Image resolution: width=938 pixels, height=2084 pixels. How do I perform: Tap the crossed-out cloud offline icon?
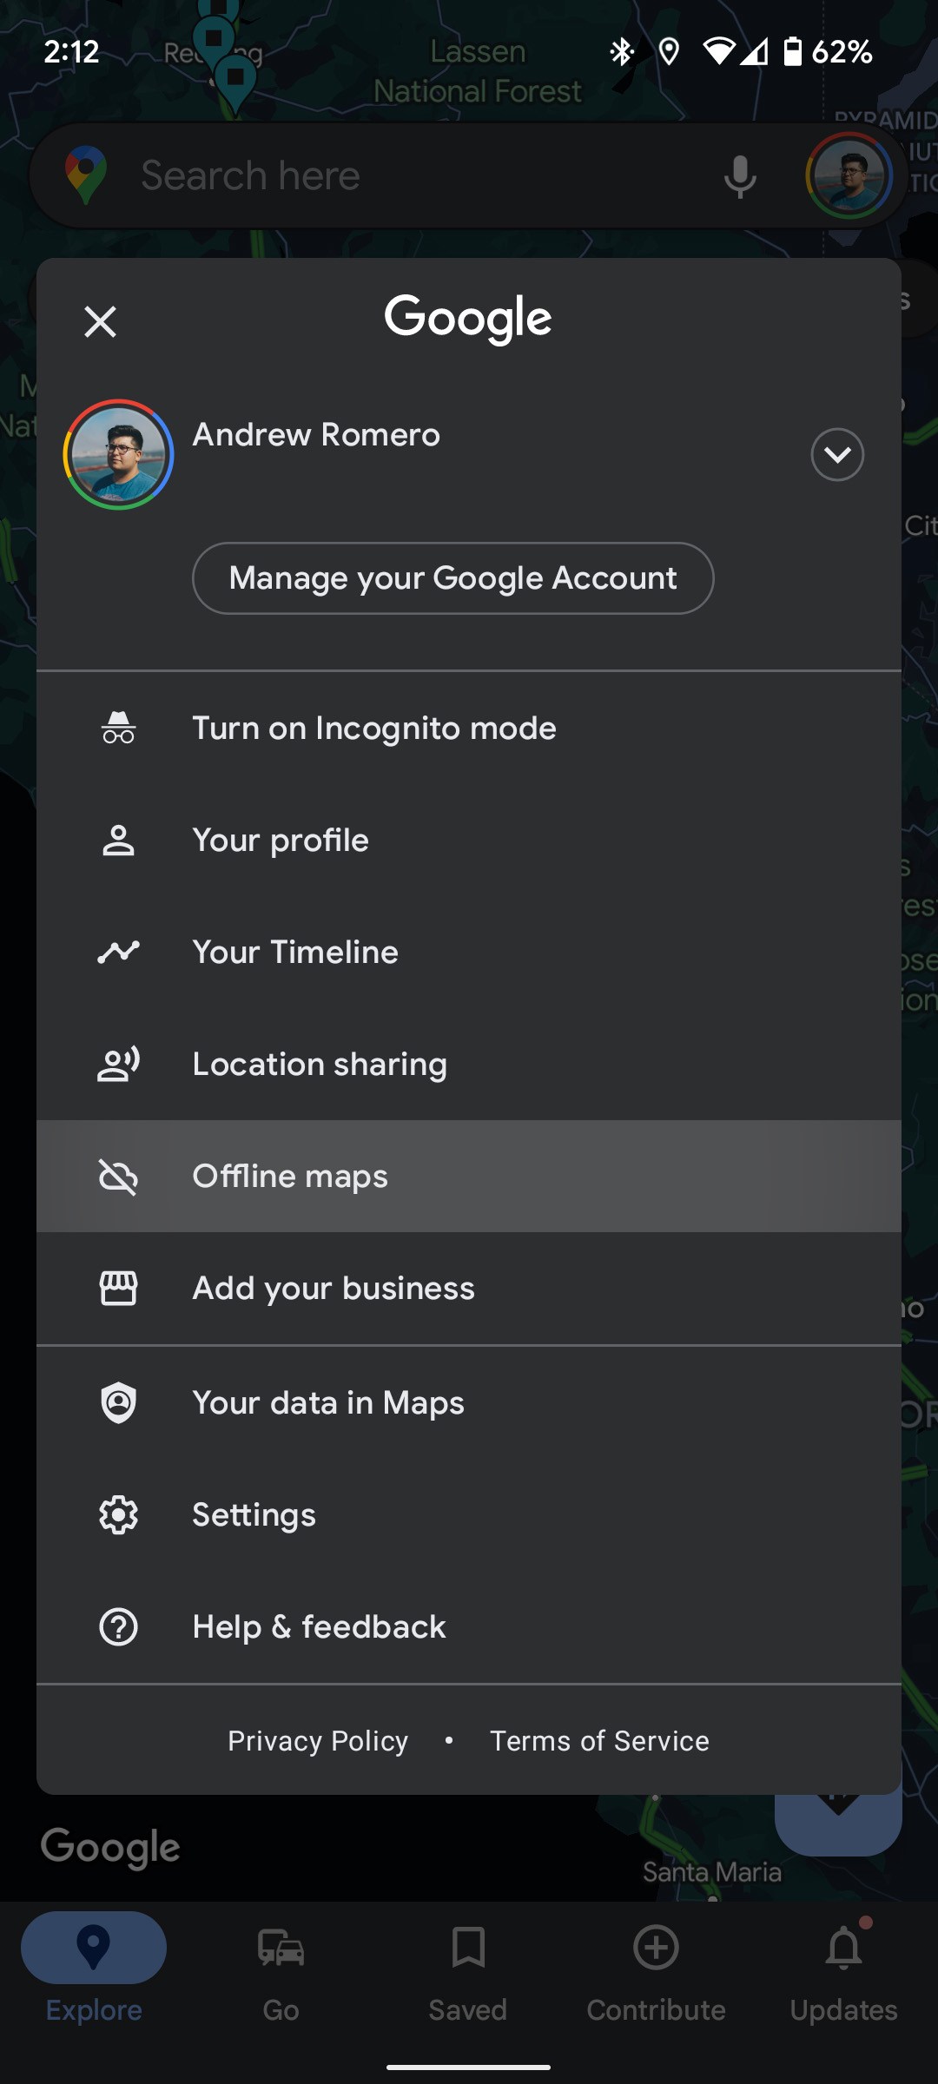tap(118, 1177)
